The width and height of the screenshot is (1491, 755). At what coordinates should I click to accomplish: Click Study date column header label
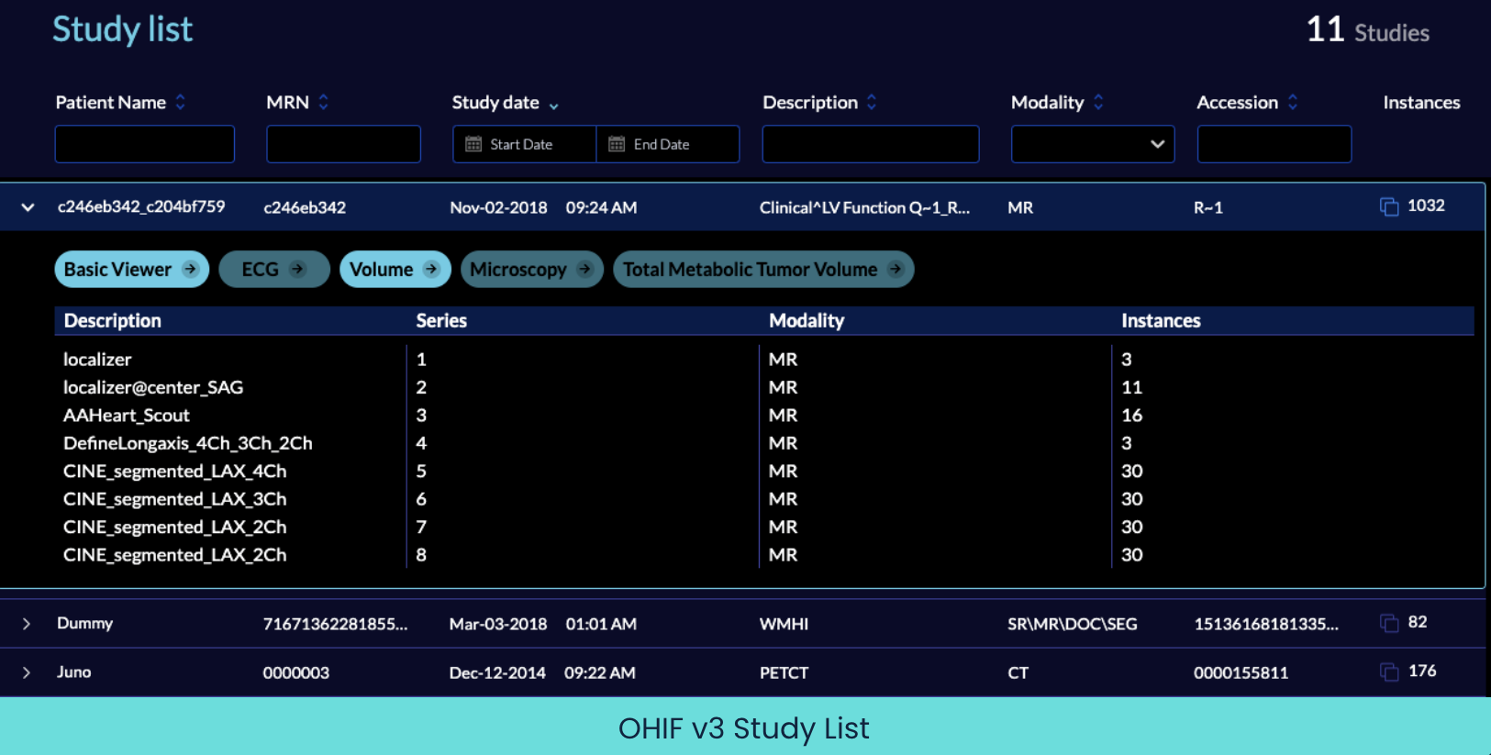(x=495, y=103)
